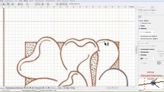Click the X-Ray view button
This screenshot has width=164, height=92.
click(73, 88)
